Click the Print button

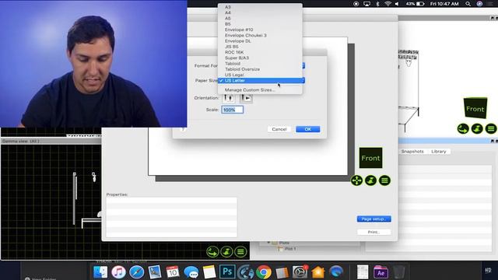click(x=373, y=232)
